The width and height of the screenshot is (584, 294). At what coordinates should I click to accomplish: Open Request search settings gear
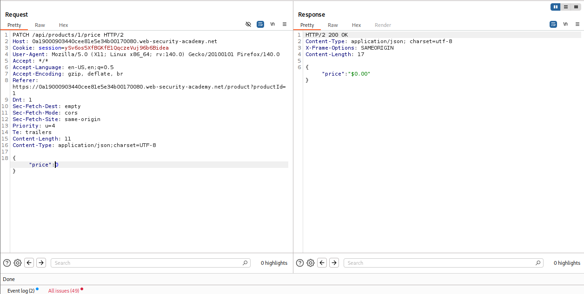click(18, 263)
